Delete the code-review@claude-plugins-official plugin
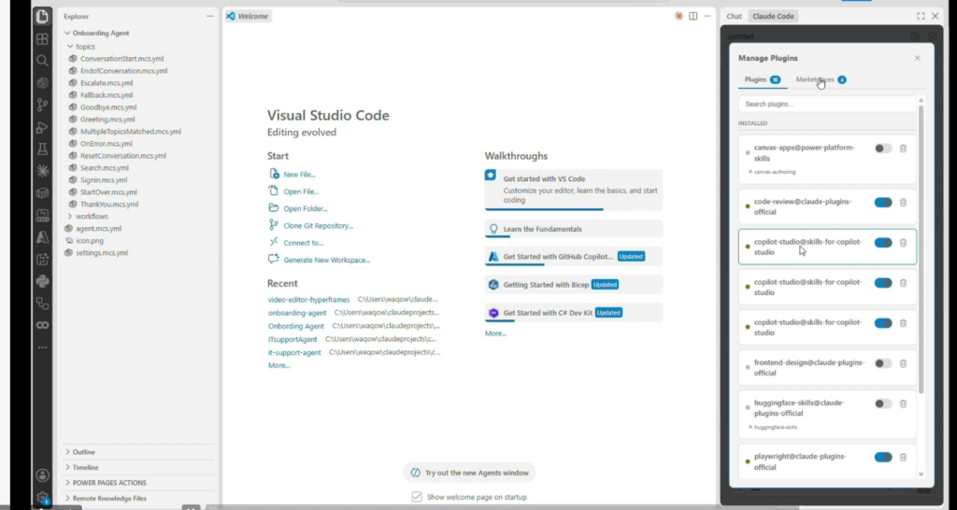 904,203
